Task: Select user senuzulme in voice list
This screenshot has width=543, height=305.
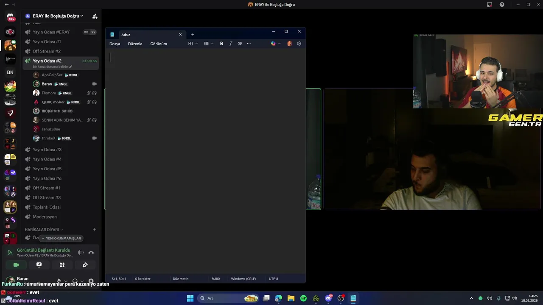Action: point(65,129)
